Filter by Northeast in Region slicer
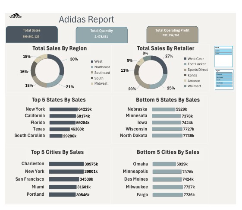 [x=224, y=77]
